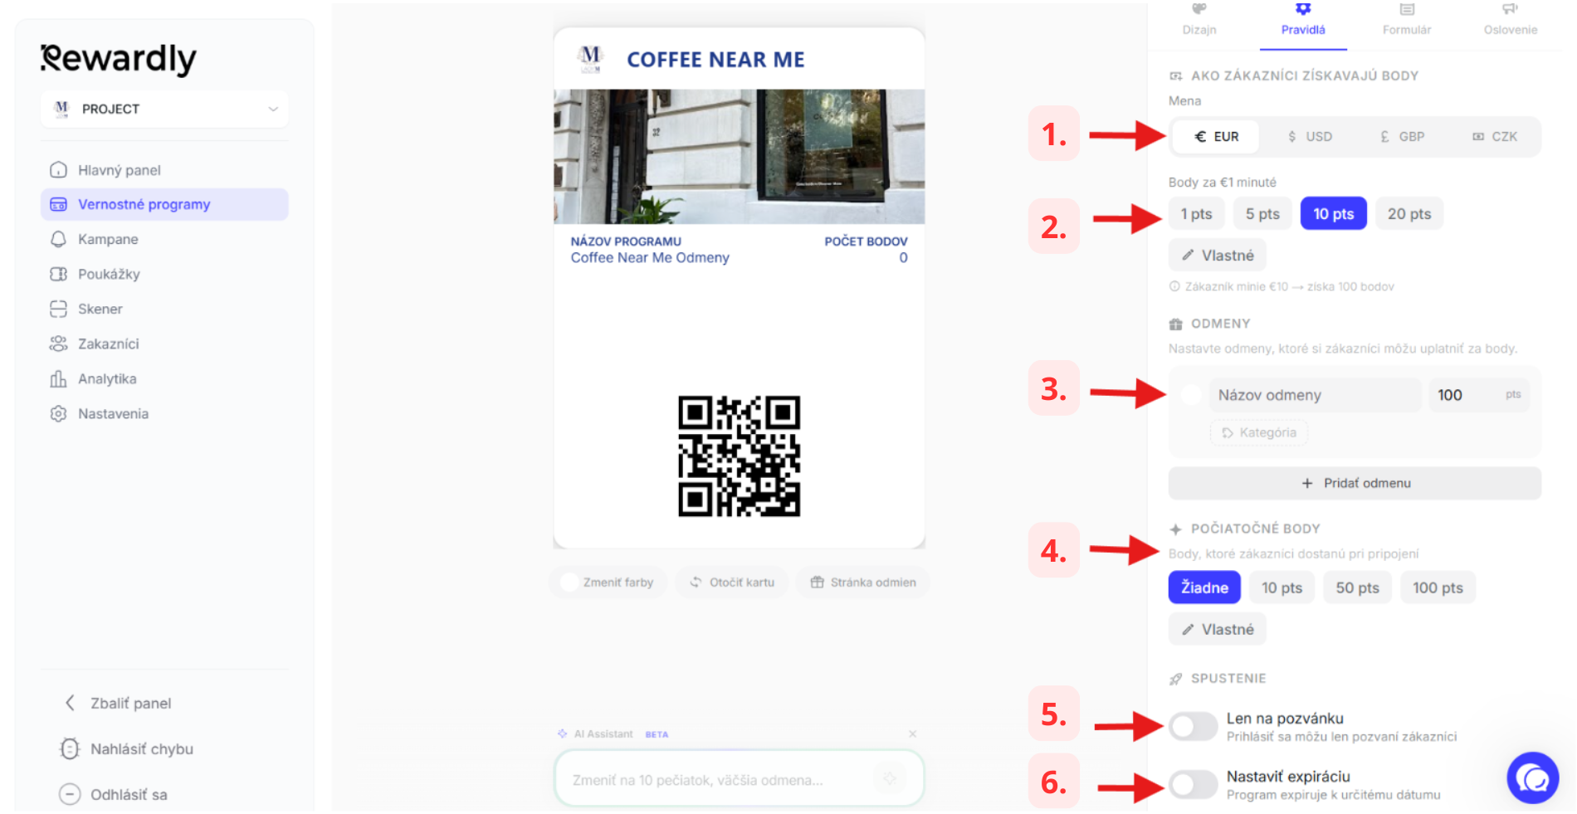Click the AI Assistant send icon
The width and height of the screenshot is (1577, 814).
coord(890,779)
